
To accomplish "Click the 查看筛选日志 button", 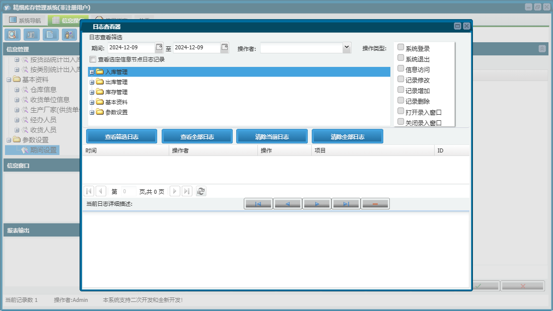I will pos(122,136).
